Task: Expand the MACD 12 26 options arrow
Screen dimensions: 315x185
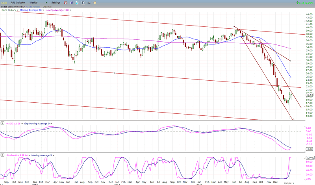Action: point(22,124)
